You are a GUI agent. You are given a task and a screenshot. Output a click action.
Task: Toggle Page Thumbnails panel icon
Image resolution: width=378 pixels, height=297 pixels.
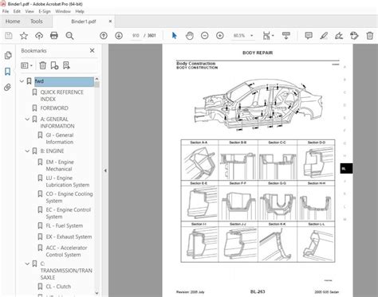(x=8, y=55)
